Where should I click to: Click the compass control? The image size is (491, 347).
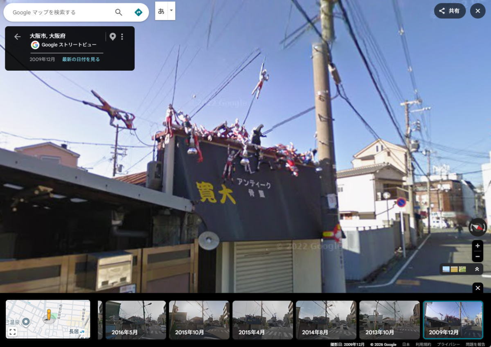coord(477,227)
